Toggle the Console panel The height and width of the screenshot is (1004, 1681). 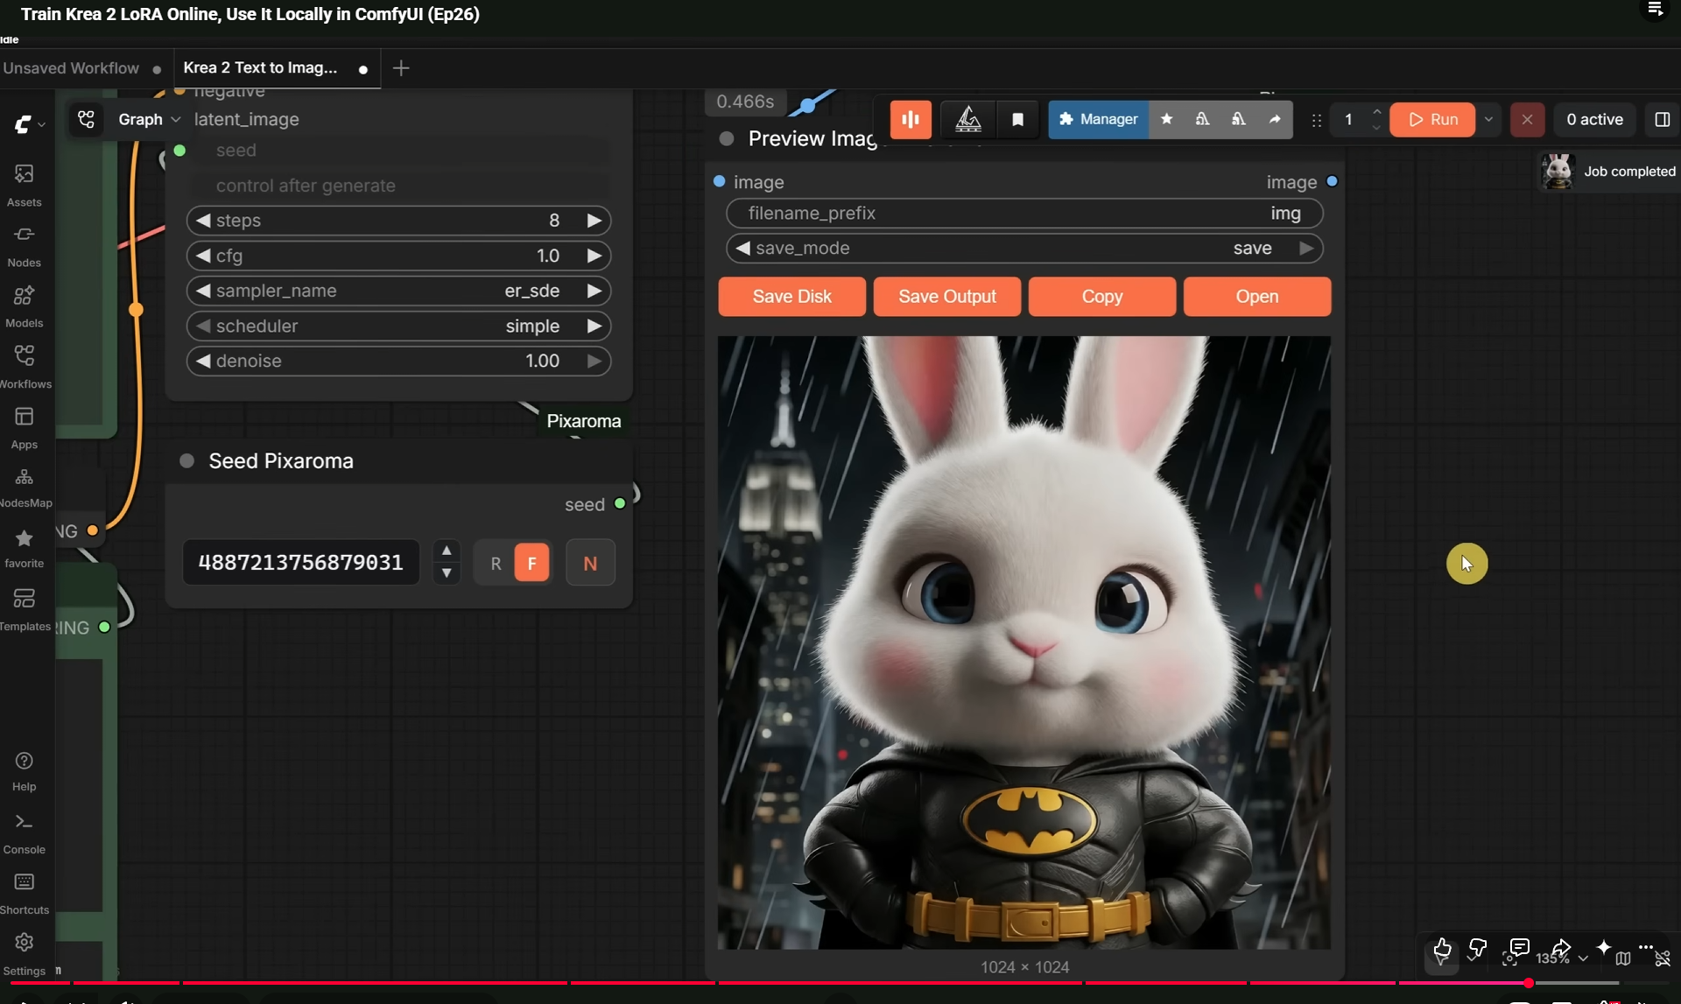coord(25,833)
